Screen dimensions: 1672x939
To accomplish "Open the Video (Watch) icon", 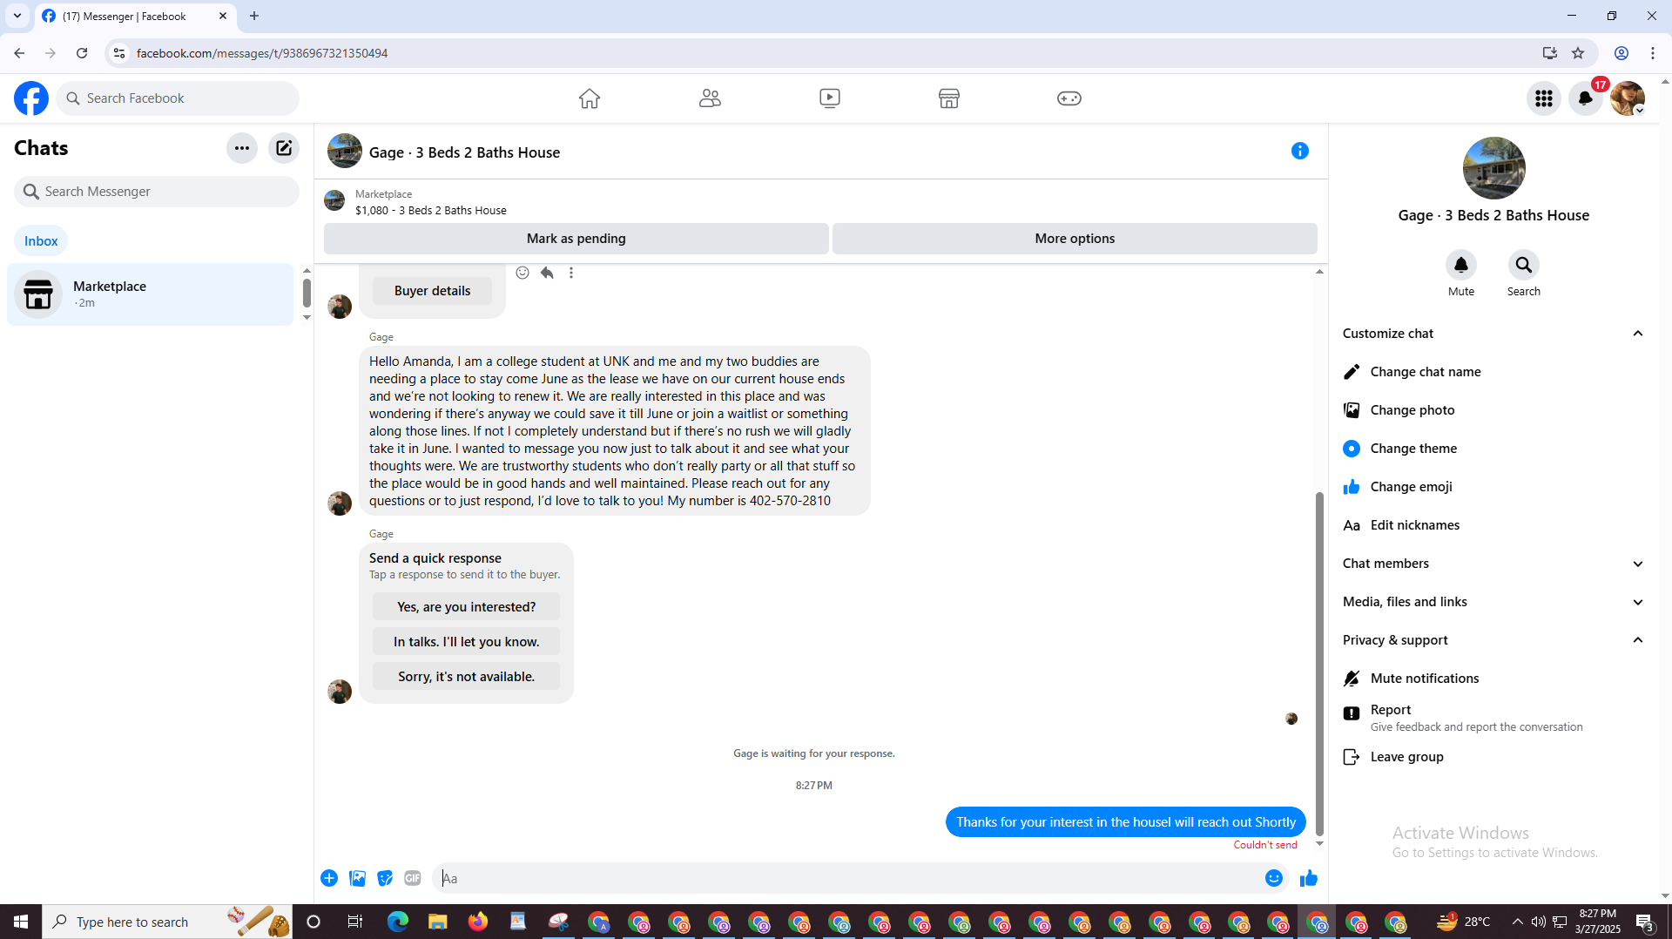I will pyautogui.click(x=830, y=98).
